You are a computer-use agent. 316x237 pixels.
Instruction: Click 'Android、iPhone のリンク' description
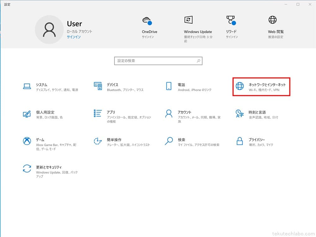195,90
